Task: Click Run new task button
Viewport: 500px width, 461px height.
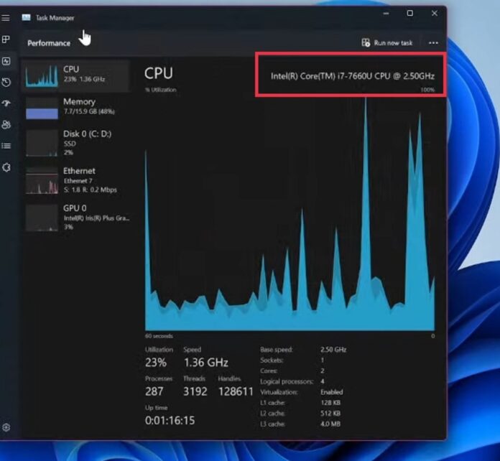Action: pos(387,43)
